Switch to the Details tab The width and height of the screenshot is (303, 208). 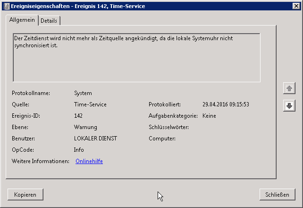coord(49,20)
